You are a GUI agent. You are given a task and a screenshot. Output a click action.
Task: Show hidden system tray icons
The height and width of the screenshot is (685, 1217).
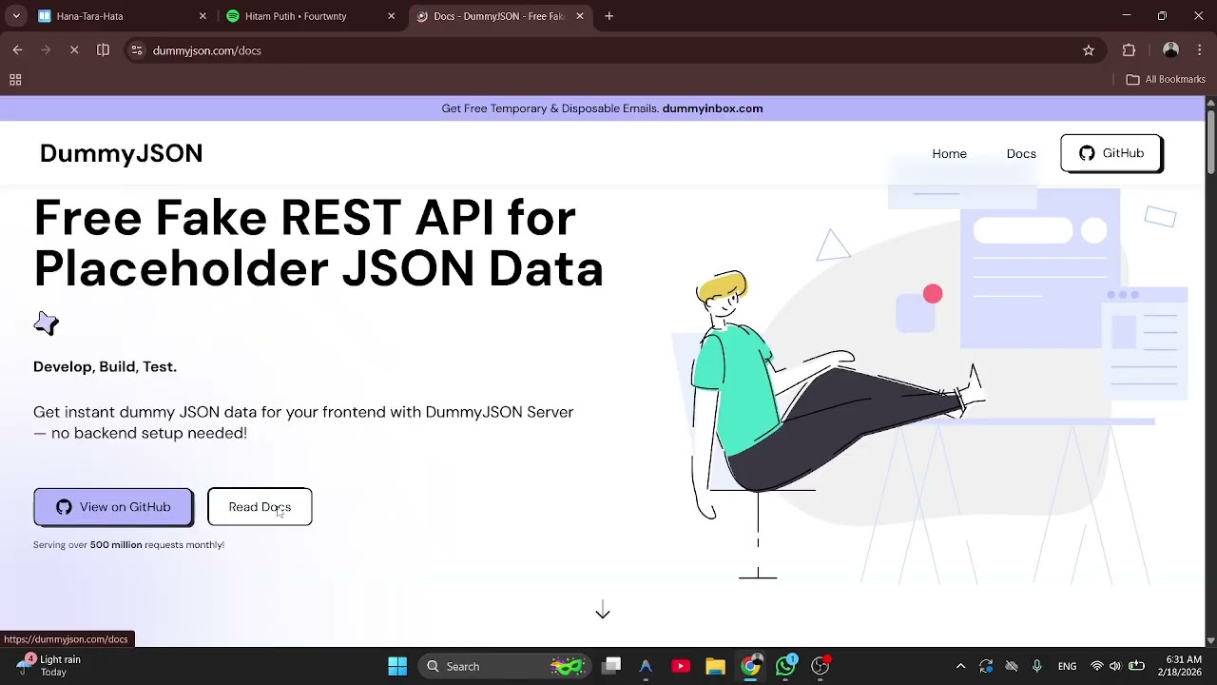pos(960,666)
